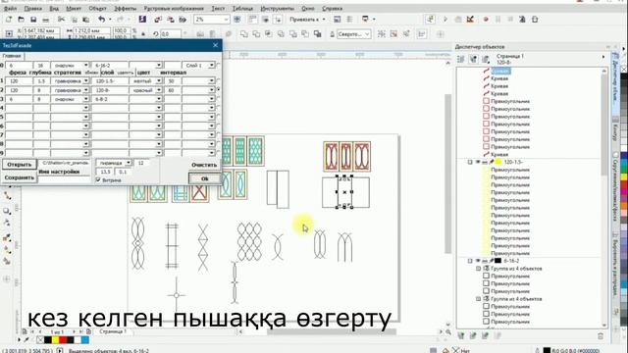Select the radio button for row 1
This screenshot has width=628, height=353.
pos(219,80)
